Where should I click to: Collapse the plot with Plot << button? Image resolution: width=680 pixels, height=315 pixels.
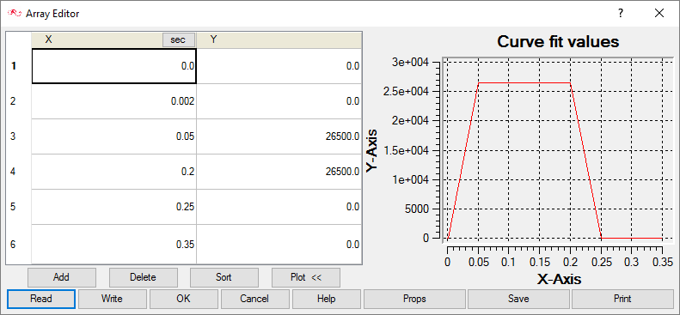click(x=306, y=277)
